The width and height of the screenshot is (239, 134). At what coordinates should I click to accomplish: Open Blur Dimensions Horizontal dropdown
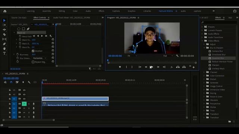[40, 58]
